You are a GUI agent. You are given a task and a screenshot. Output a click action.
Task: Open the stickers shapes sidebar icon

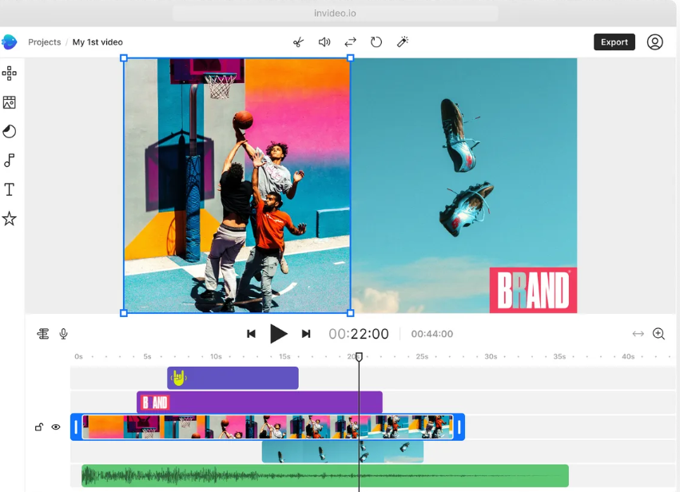[9, 131]
